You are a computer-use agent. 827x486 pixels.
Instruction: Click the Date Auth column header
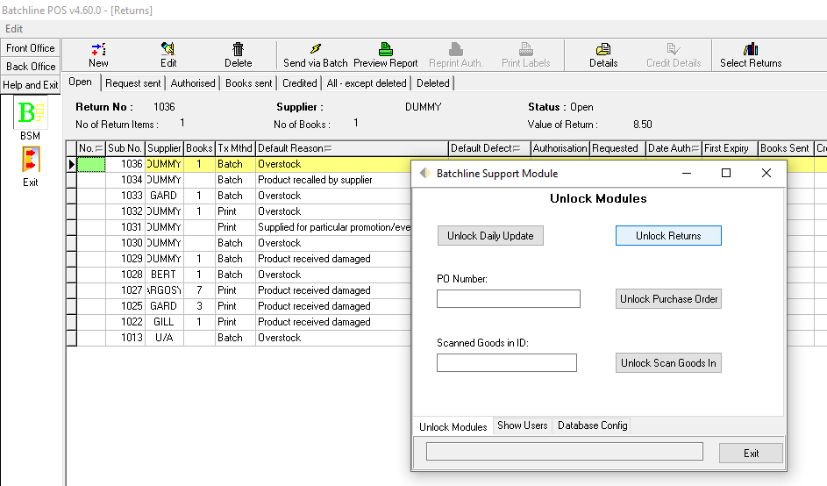[674, 148]
